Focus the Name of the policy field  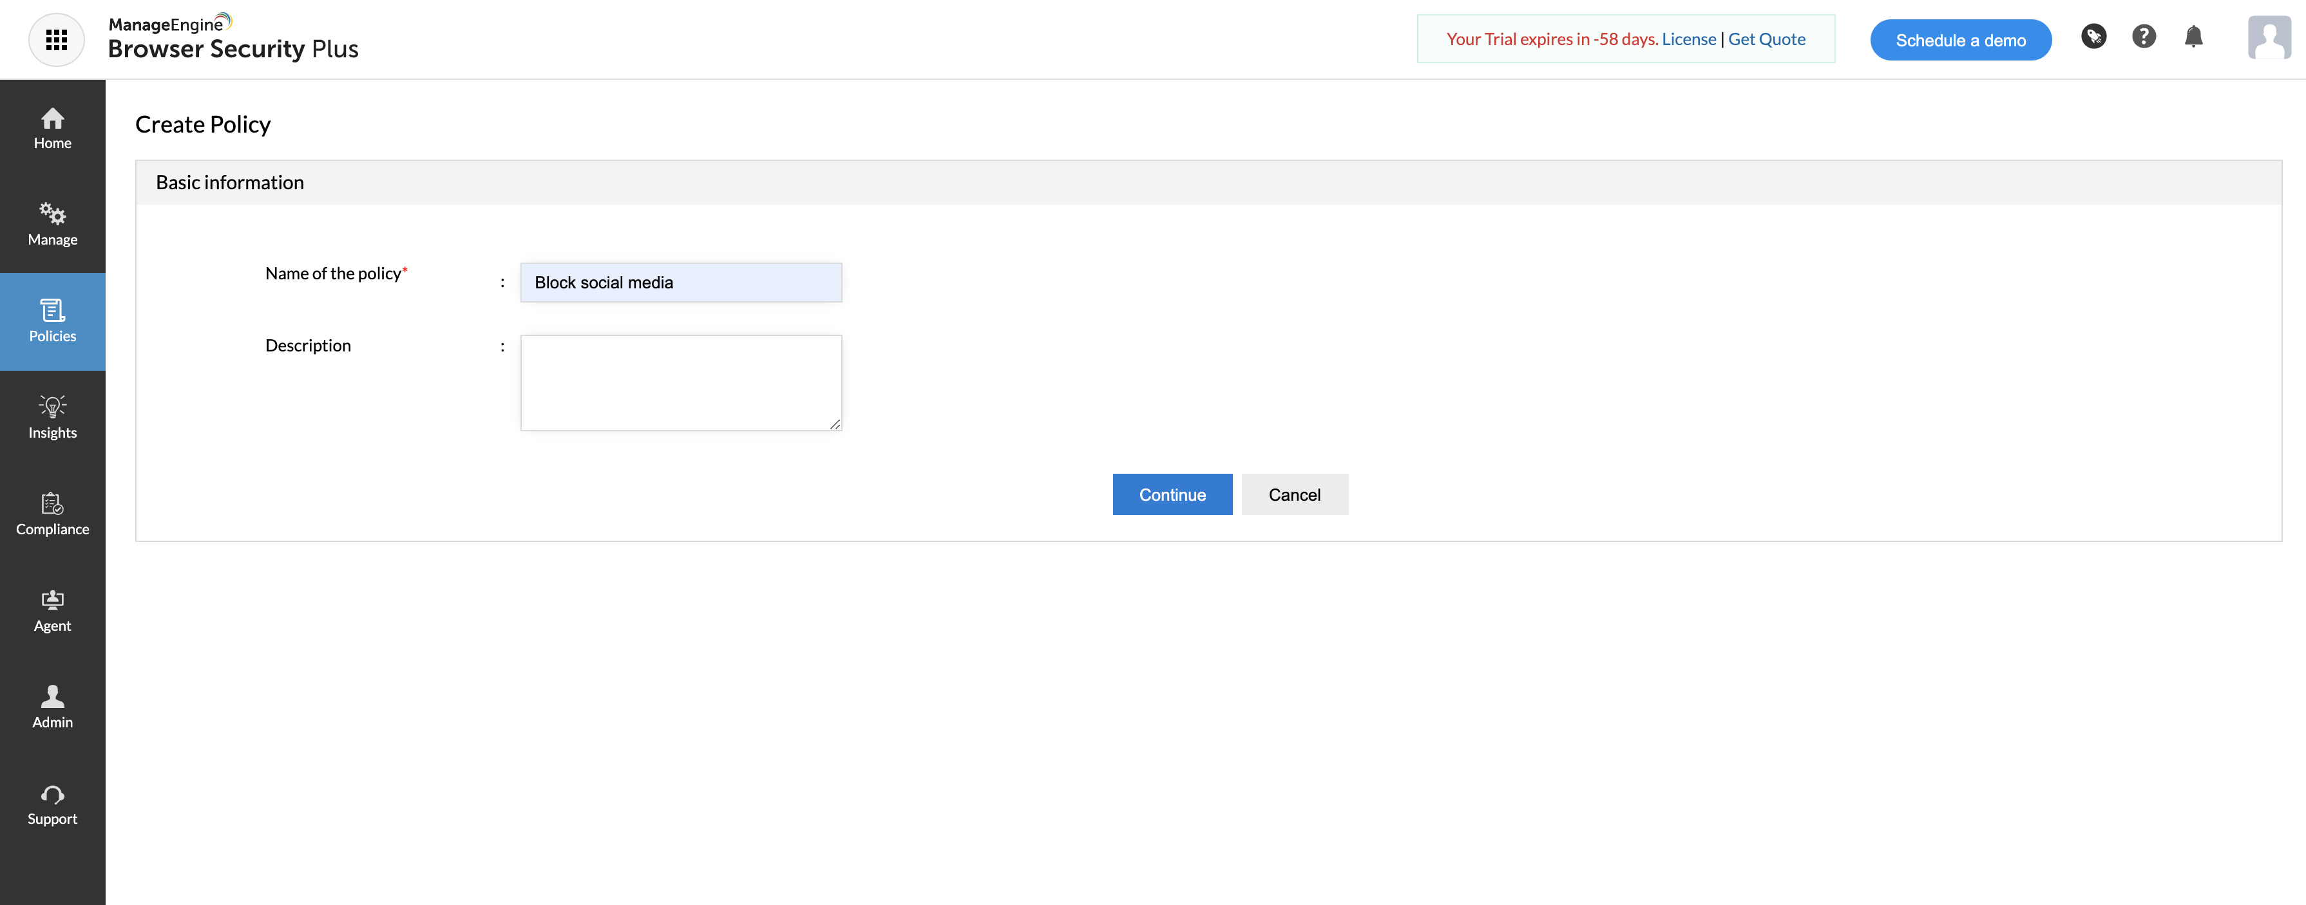[x=680, y=283]
